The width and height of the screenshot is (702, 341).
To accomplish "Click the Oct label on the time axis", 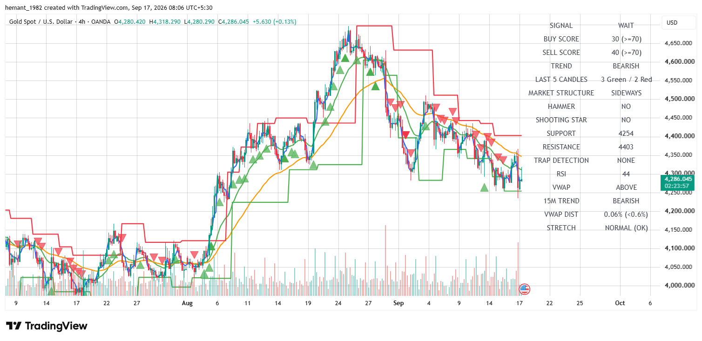I will click(x=620, y=303).
